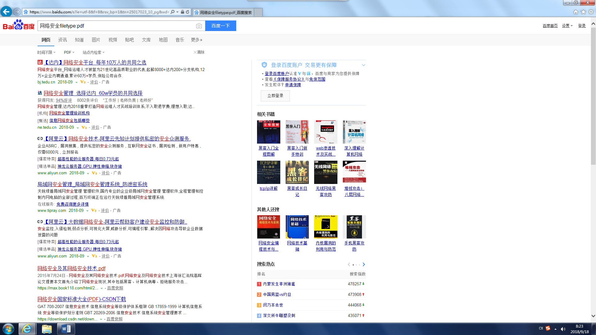Click previous arrow in 搜索热点 panel
The height and width of the screenshot is (335, 596).
349,265
